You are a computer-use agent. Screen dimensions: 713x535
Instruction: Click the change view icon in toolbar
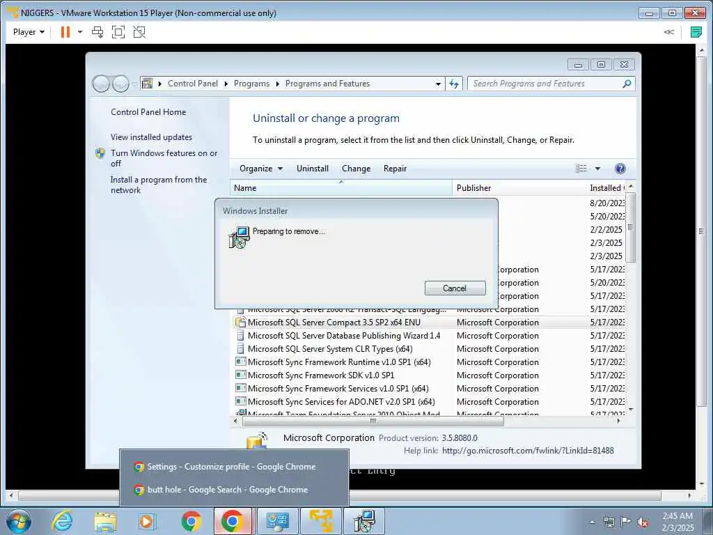click(x=581, y=169)
